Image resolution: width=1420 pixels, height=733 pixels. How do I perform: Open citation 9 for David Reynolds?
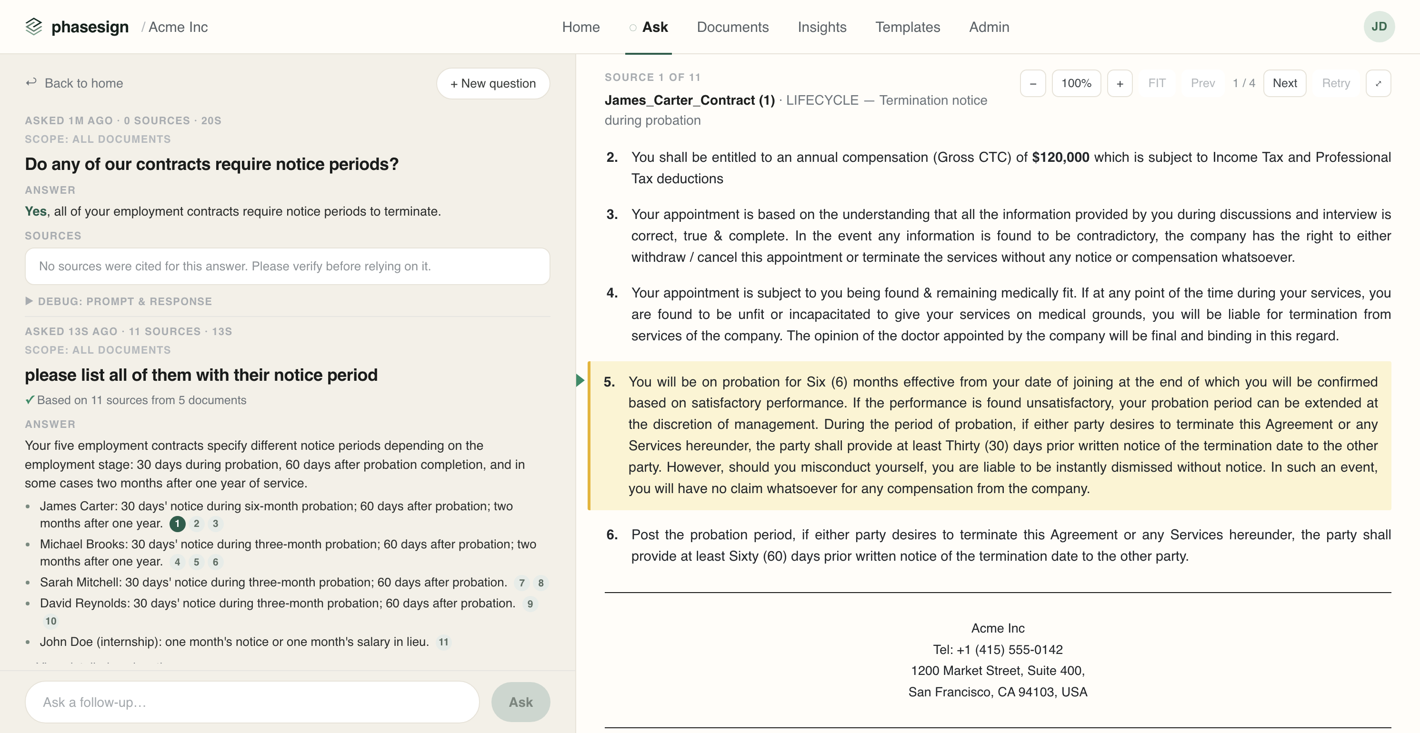click(530, 604)
